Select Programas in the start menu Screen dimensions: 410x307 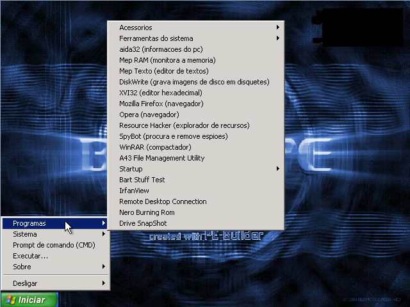pos(54,223)
